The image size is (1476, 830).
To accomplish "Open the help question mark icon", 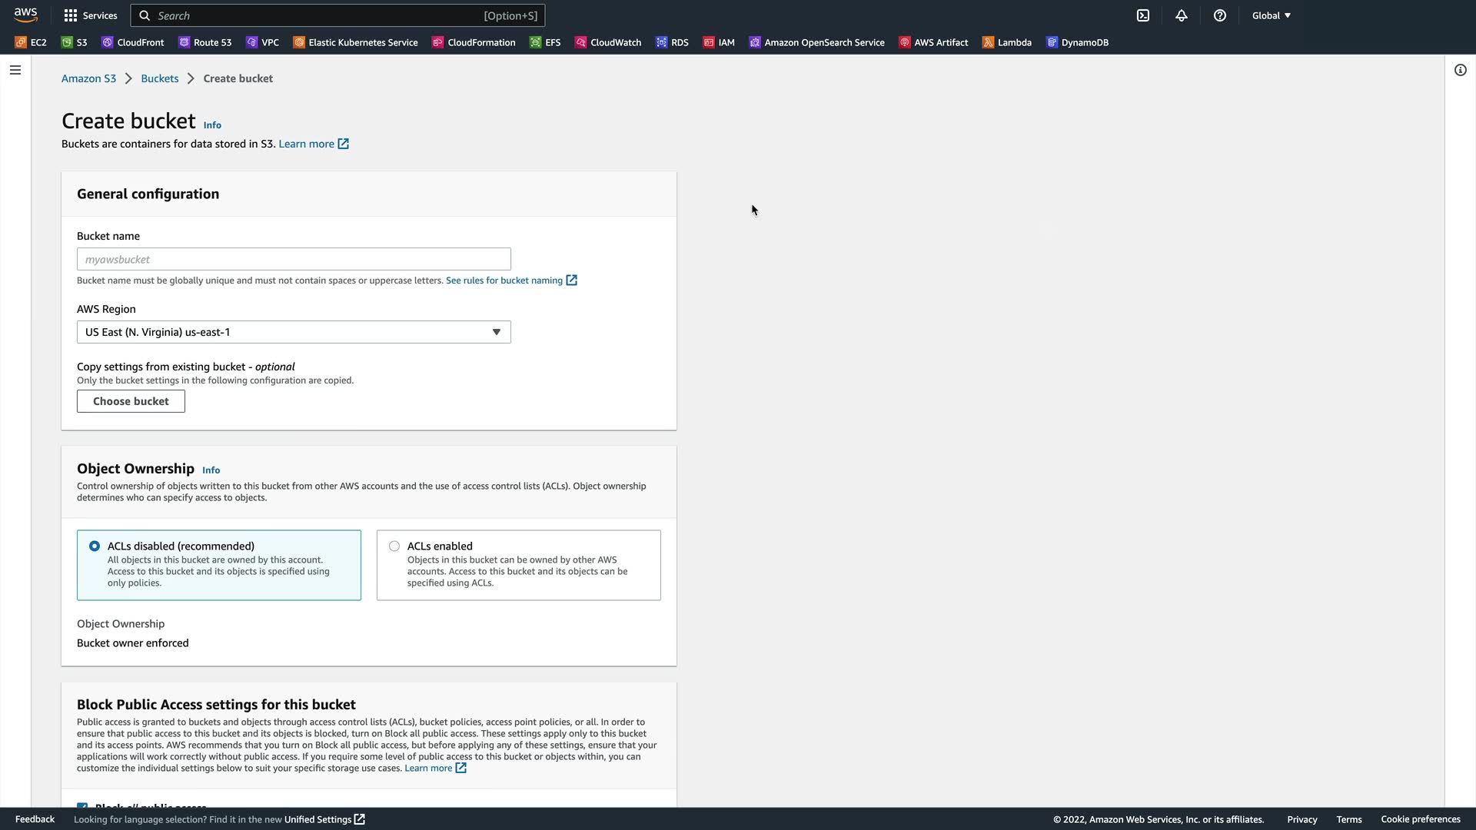I will (x=1220, y=15).
